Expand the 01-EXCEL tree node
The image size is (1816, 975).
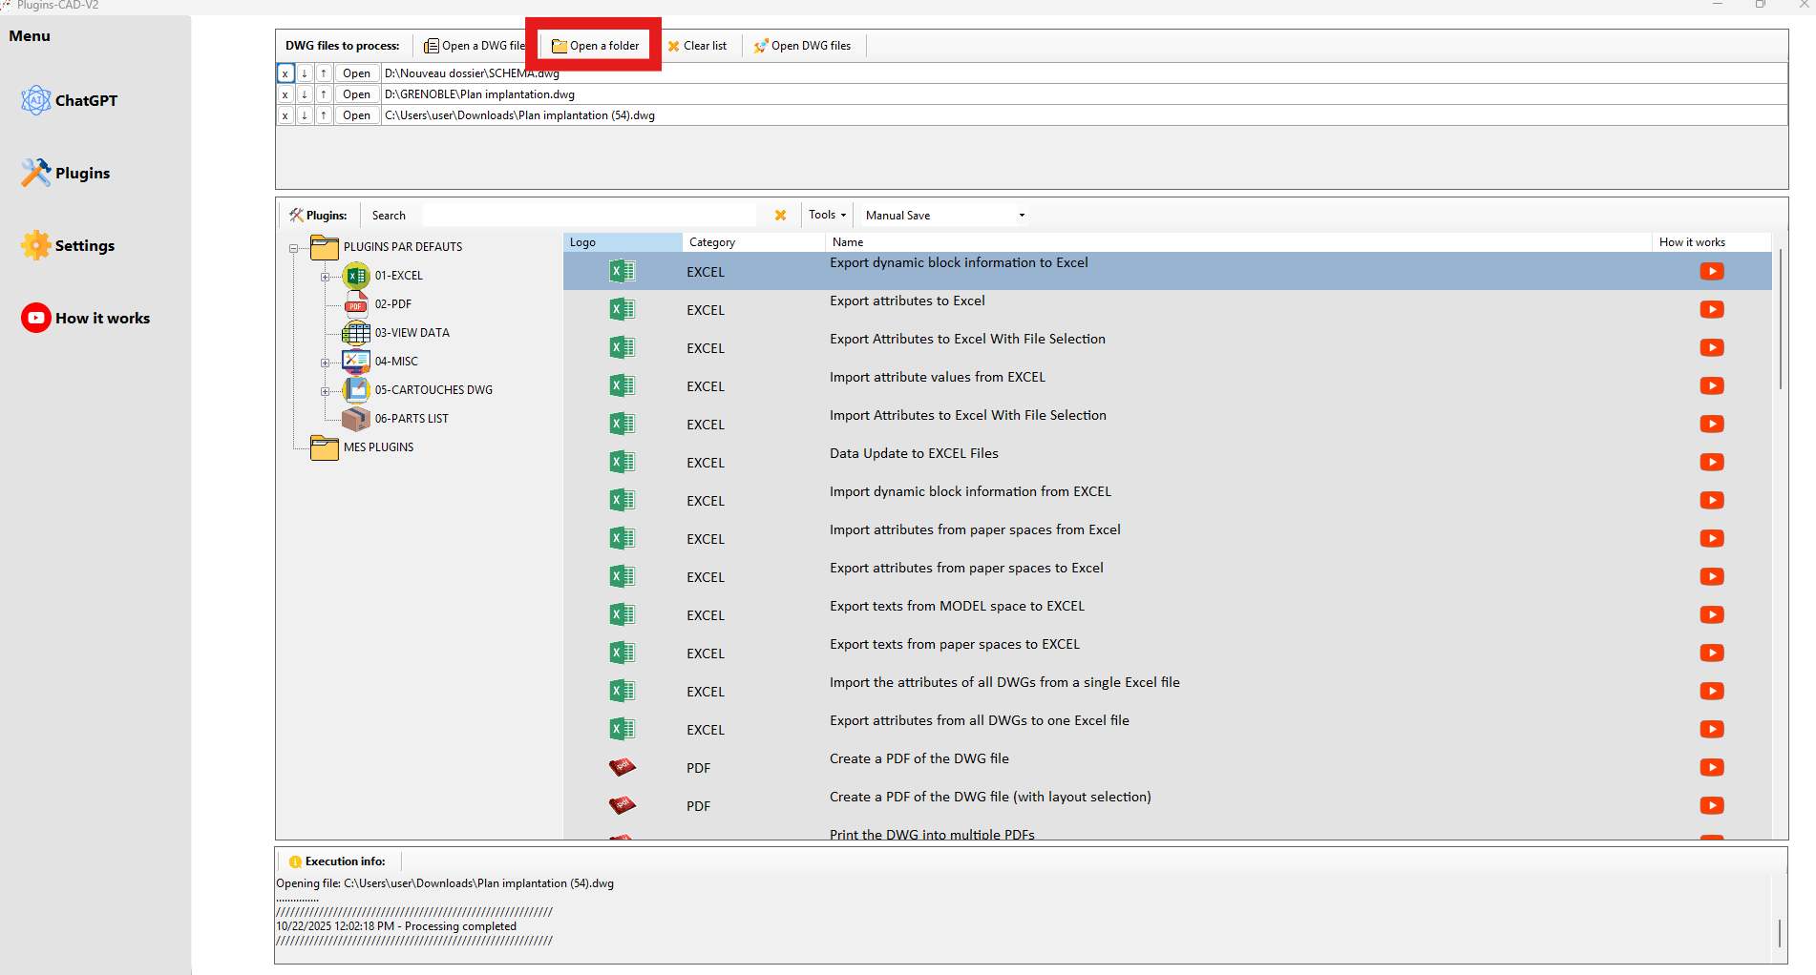click(x=325, y=277)
